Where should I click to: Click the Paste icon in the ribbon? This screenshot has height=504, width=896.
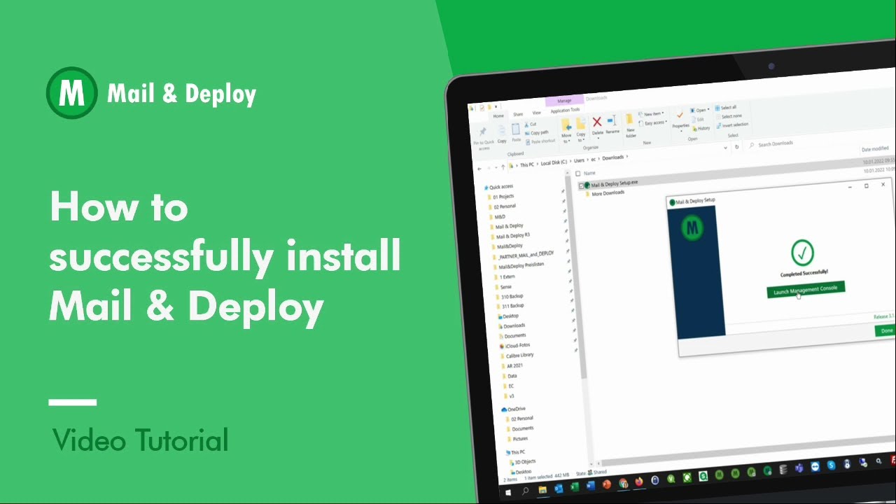[x=516, y=129]
